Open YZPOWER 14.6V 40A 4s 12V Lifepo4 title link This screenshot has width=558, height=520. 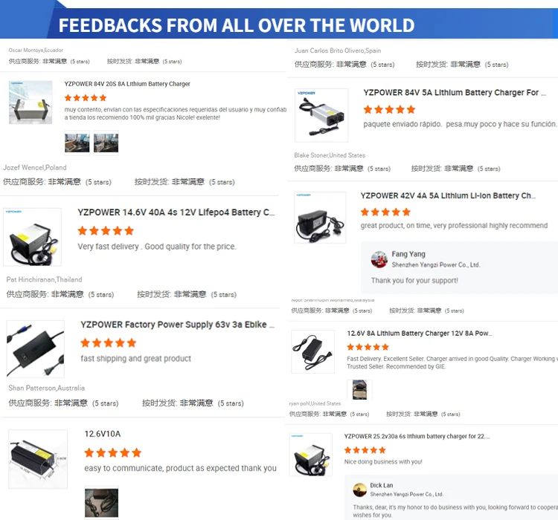click(x=176, y=212)
